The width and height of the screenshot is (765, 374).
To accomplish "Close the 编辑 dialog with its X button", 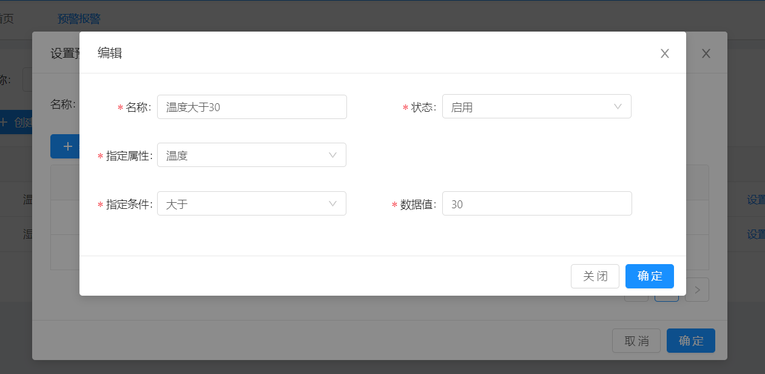I will (x=664, y=53).
